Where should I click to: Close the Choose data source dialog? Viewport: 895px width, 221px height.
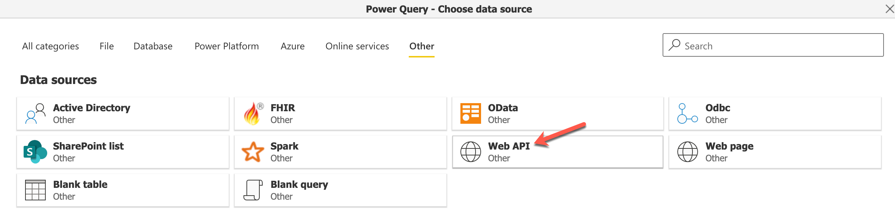[889, 9]
